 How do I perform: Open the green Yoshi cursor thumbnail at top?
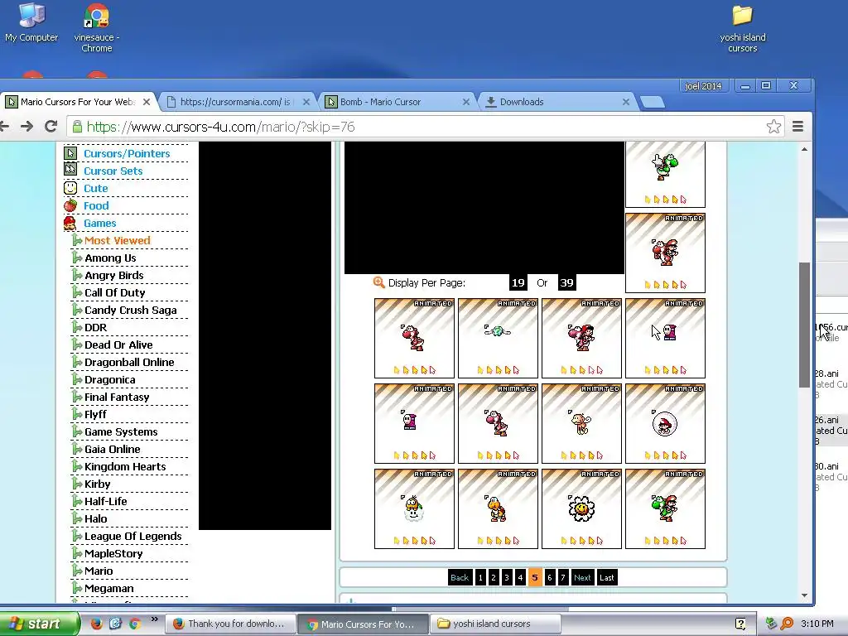[665, 174]
